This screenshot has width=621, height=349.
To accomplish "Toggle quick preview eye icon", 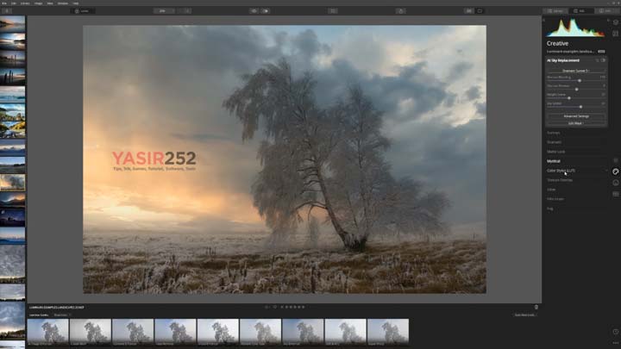I will click(254, 11).
